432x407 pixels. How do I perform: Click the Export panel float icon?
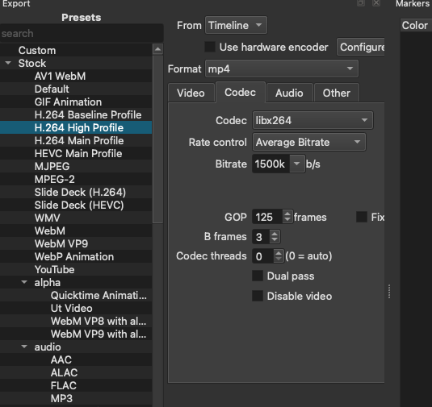coord(361,3)
